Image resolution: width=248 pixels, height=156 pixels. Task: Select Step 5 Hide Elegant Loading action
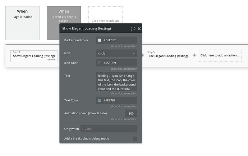pos(167,54)
